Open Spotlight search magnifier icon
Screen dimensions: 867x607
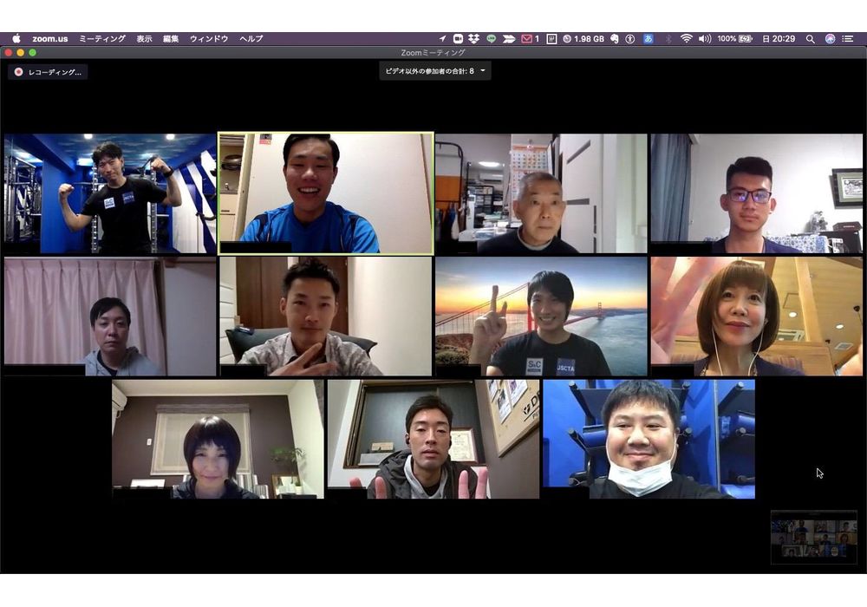(811, 39)
